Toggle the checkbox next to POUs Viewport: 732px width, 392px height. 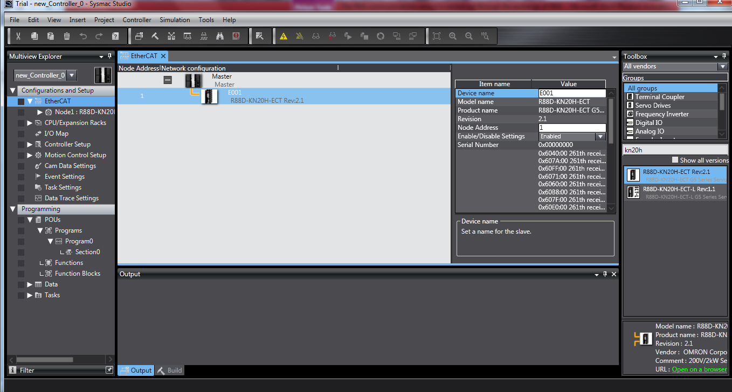[x=21, y=220]
